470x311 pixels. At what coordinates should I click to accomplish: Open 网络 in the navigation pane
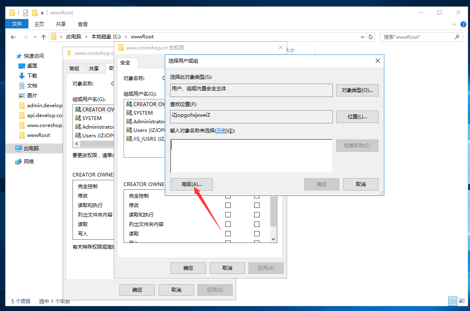coord(28,161)
